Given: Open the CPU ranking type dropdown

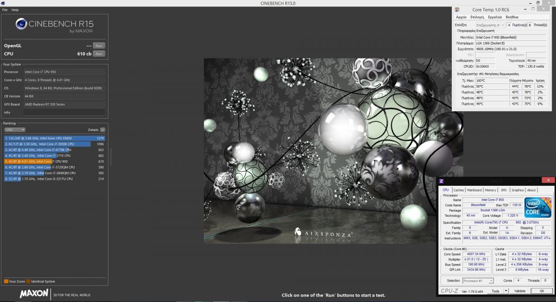Looking at the screenshot, I should [14, 130].
